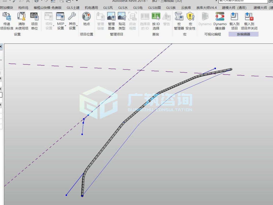Open the 族库大师V4.4 tab
Screen dimensions: 273x205
(x=207, y=8)
